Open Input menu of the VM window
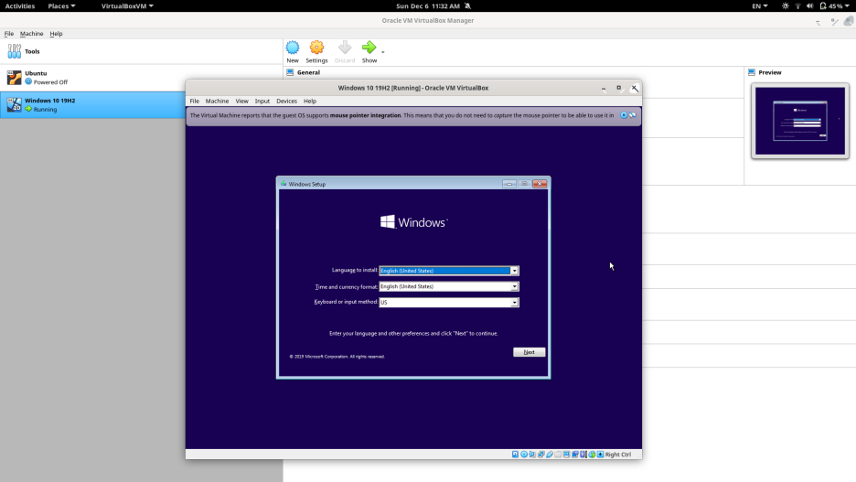Screen dimensions: 856x482 [262, 101]
